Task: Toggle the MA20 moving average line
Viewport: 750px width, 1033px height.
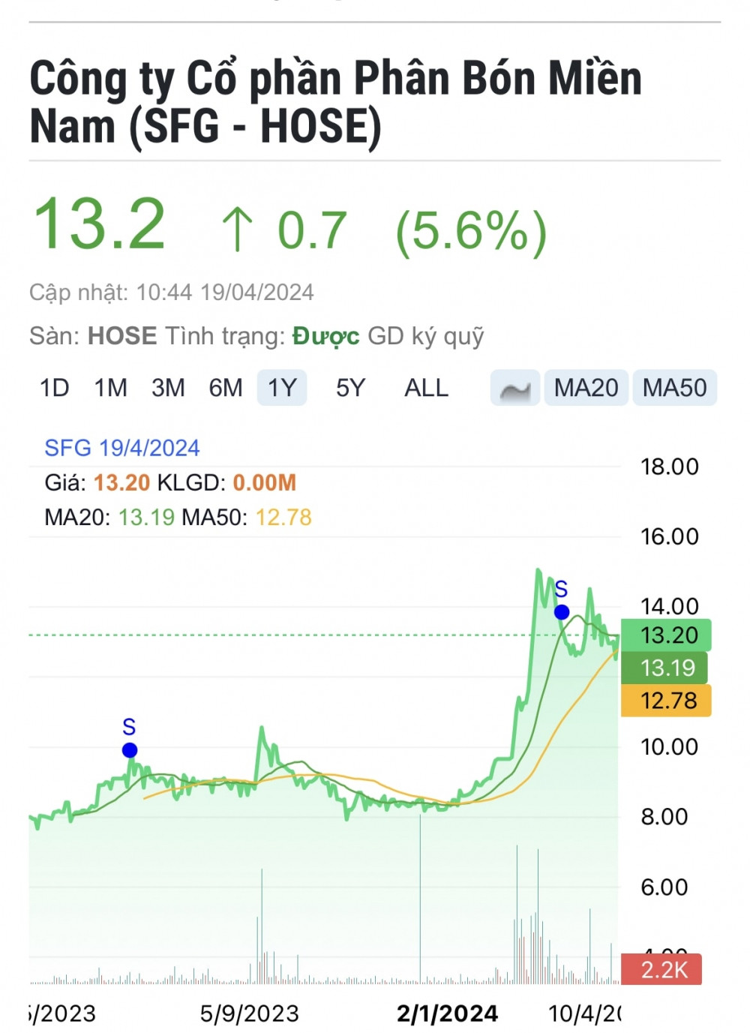Action: point(586,388)
